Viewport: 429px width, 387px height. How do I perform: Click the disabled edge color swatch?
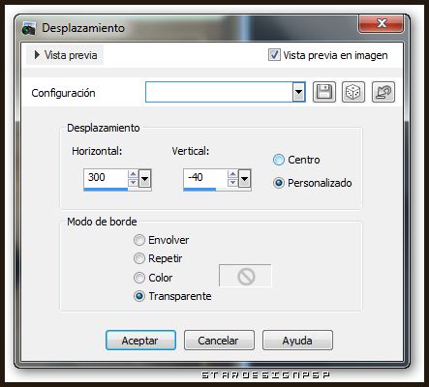click(245, 276)
